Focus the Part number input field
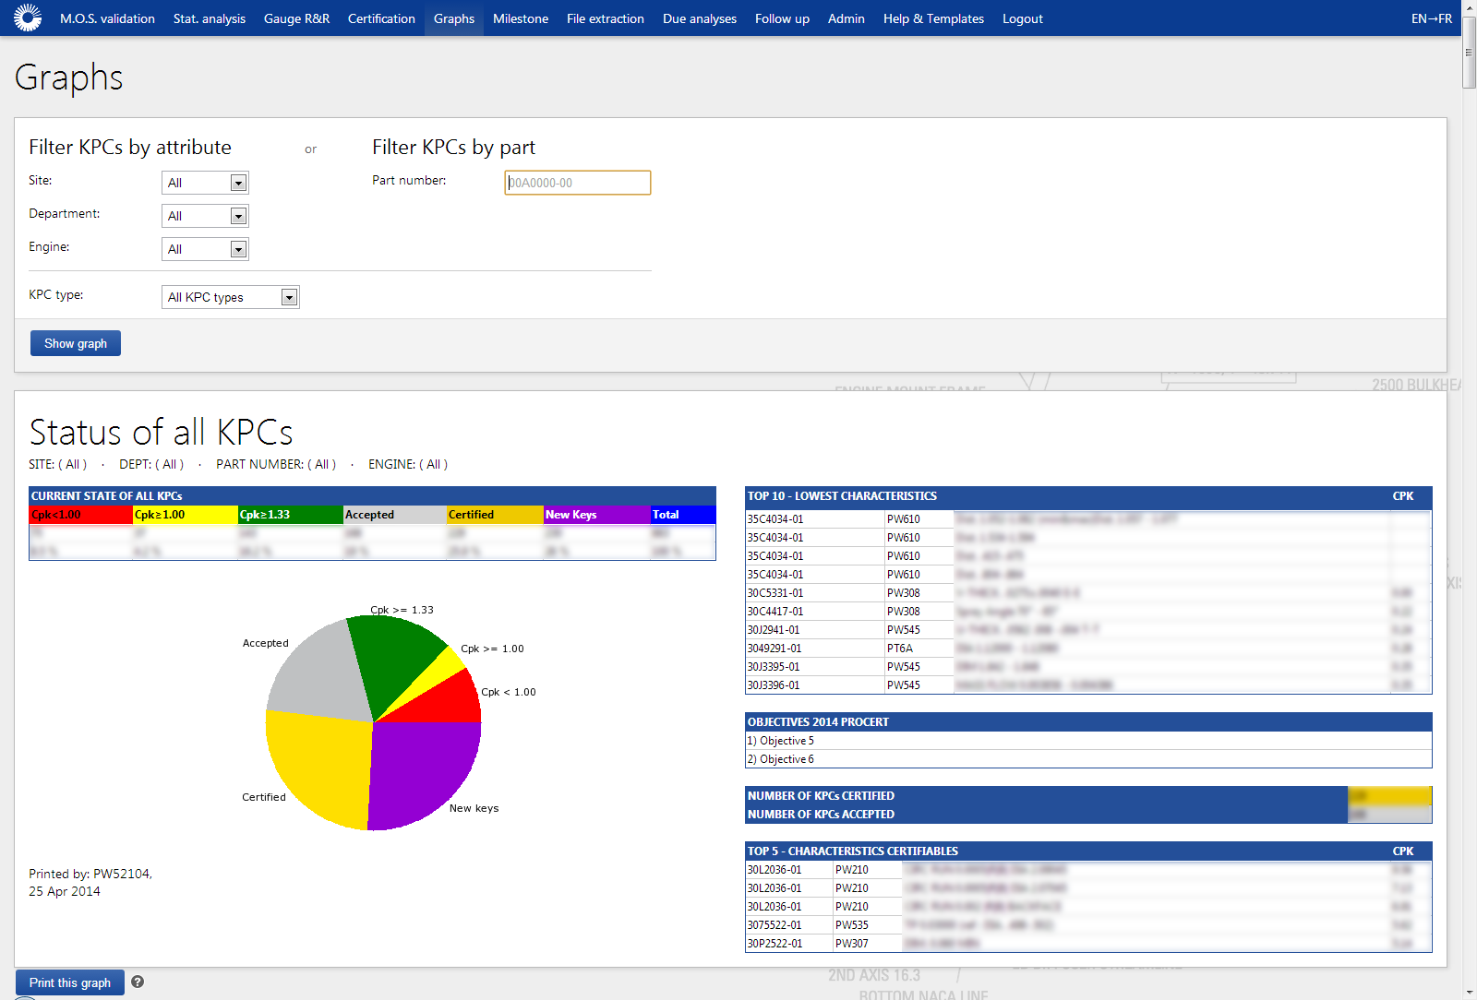Screen dimensions: 1477x1000 [x=578, y=183]
